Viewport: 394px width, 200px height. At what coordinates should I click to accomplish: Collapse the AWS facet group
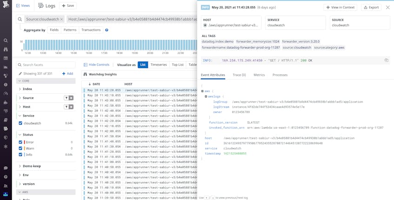(46, 192)
